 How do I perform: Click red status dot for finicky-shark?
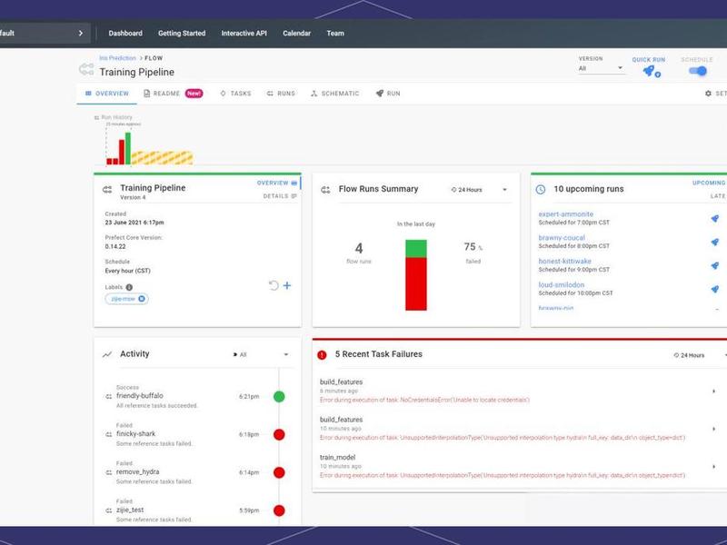pyautogui.click(x=279, y=435)
